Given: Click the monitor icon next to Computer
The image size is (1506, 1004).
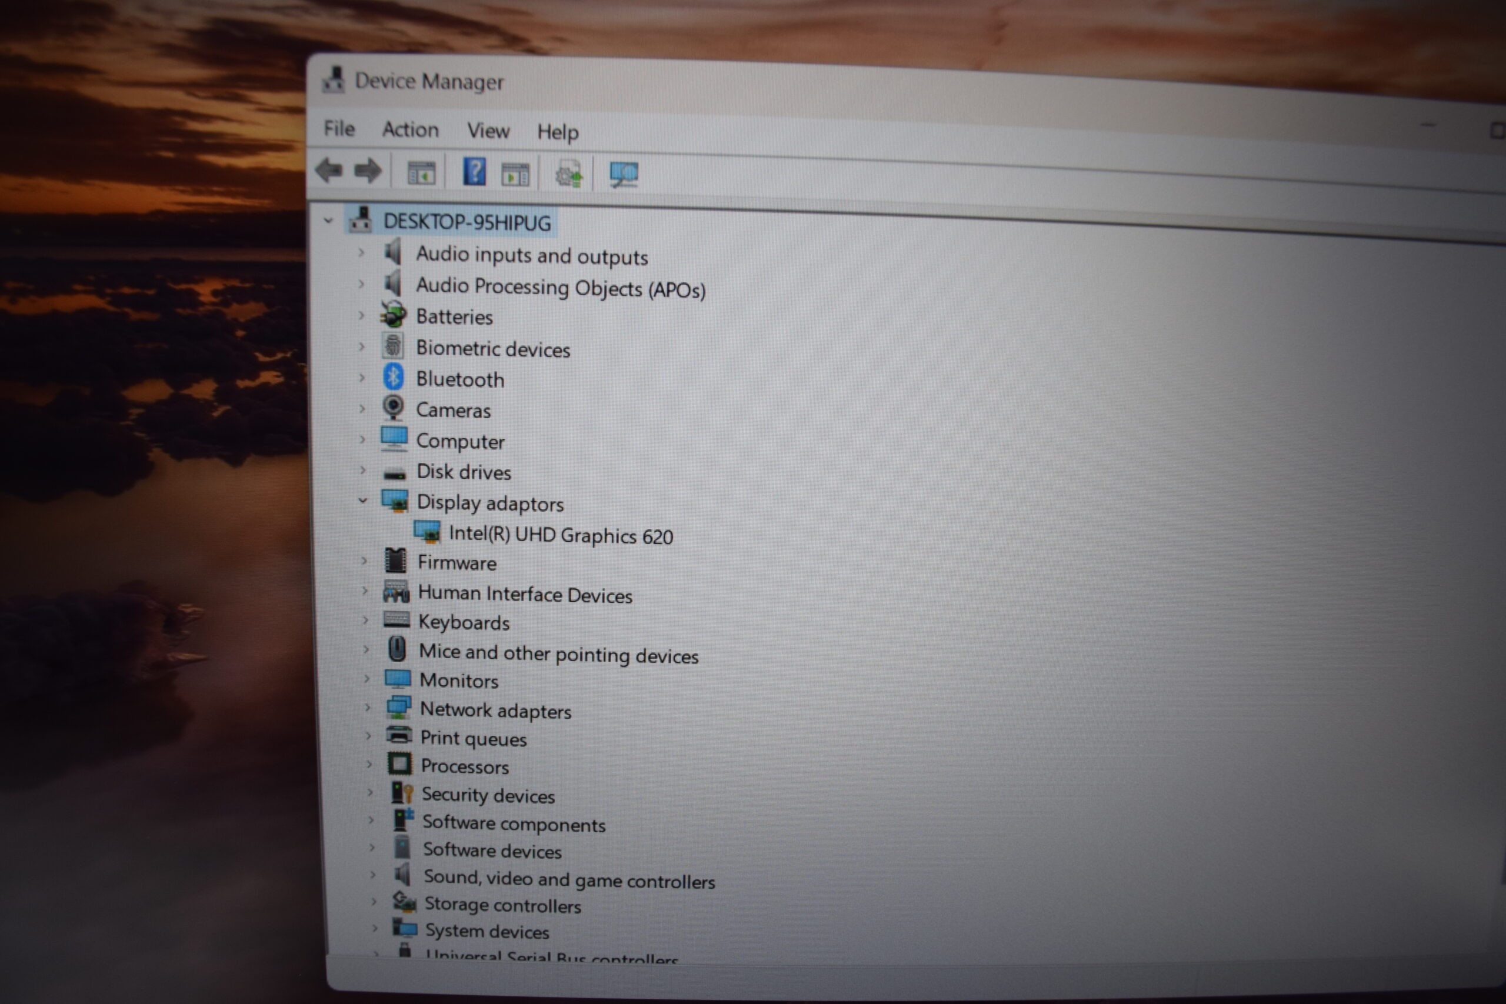Looking at the screenshot, I should click(x=394, y=439).
